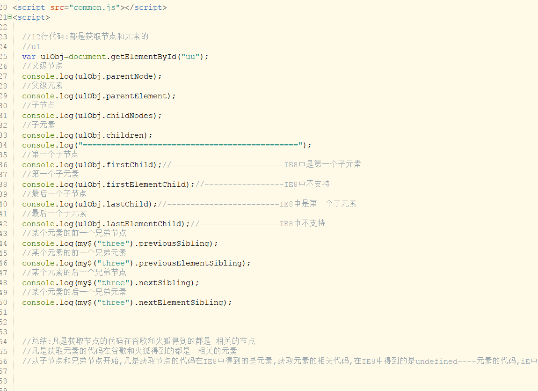Viewport: 538px width, 391px height.
Task: Click the "//第一个子元素" comment
Action: (51, 174)
